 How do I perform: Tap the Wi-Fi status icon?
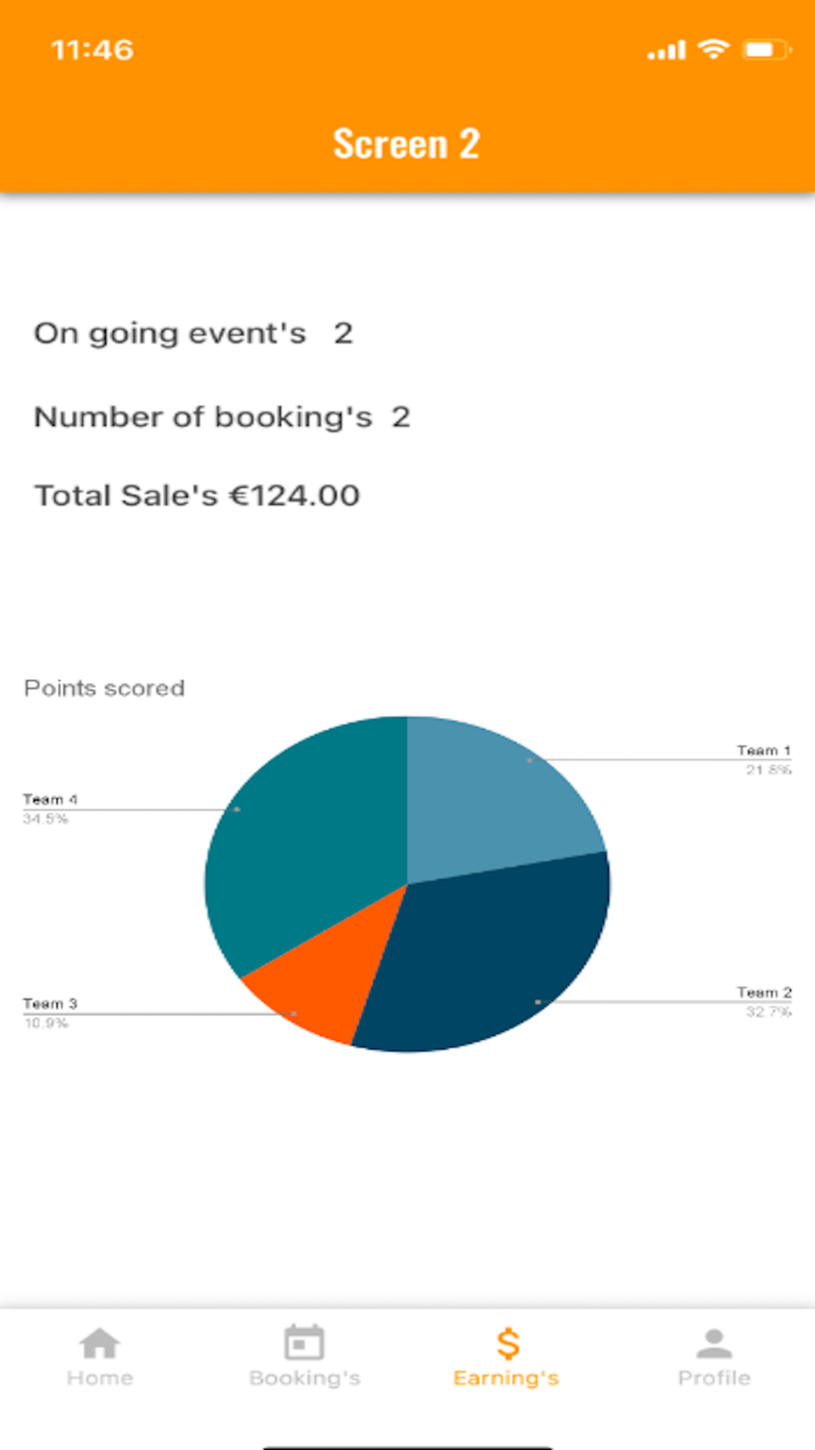tap(713, 49)
